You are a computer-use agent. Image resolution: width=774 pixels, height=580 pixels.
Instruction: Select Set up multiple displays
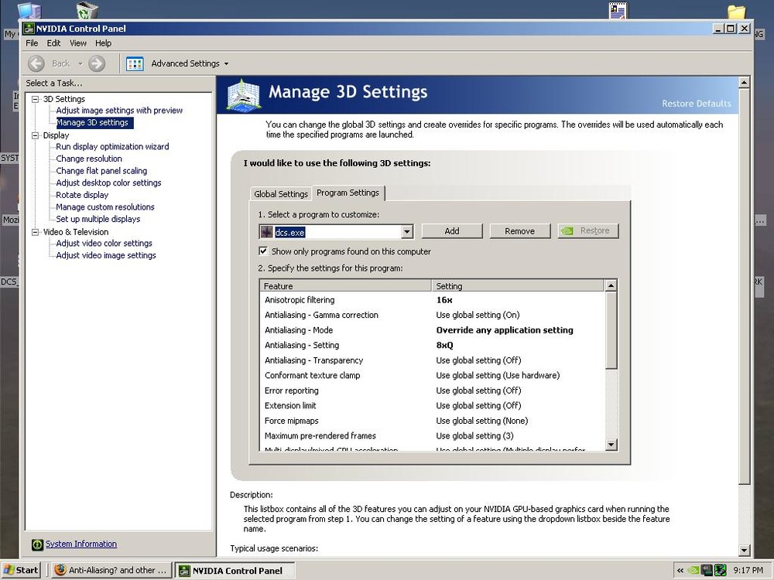point(98,219)
